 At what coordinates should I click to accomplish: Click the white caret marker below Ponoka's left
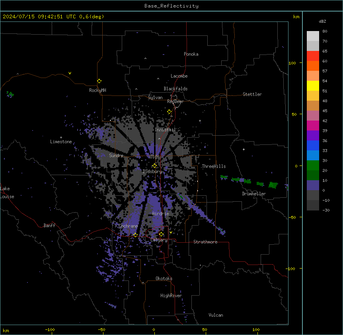(x=145, y=58)
